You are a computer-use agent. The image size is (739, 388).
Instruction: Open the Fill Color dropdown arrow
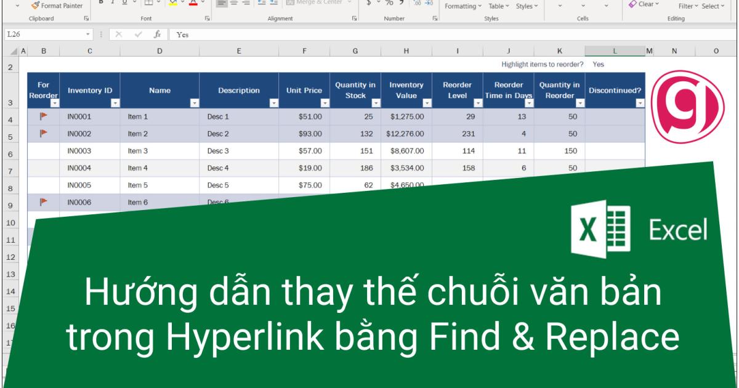coord(182,5)
